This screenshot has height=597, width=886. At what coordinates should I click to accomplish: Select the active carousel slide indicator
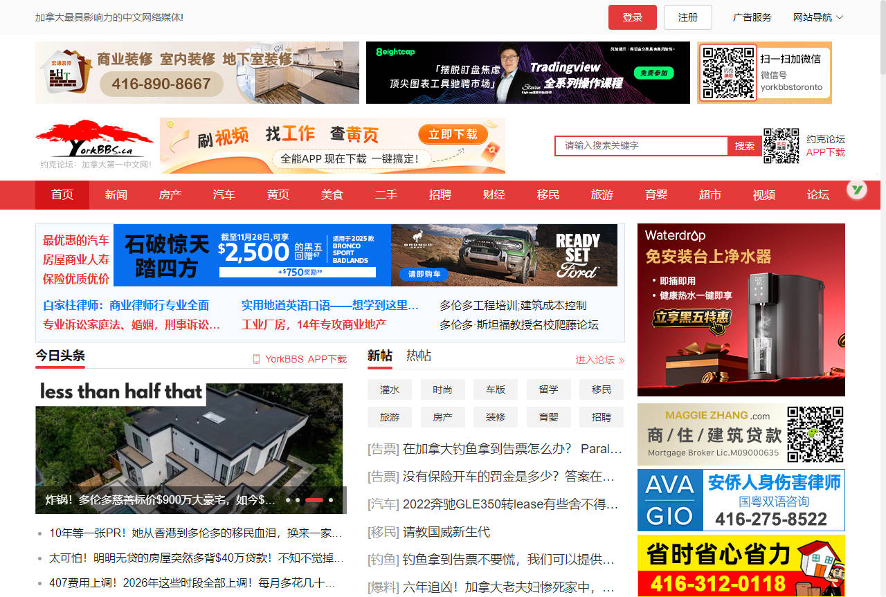click(314, 499)
